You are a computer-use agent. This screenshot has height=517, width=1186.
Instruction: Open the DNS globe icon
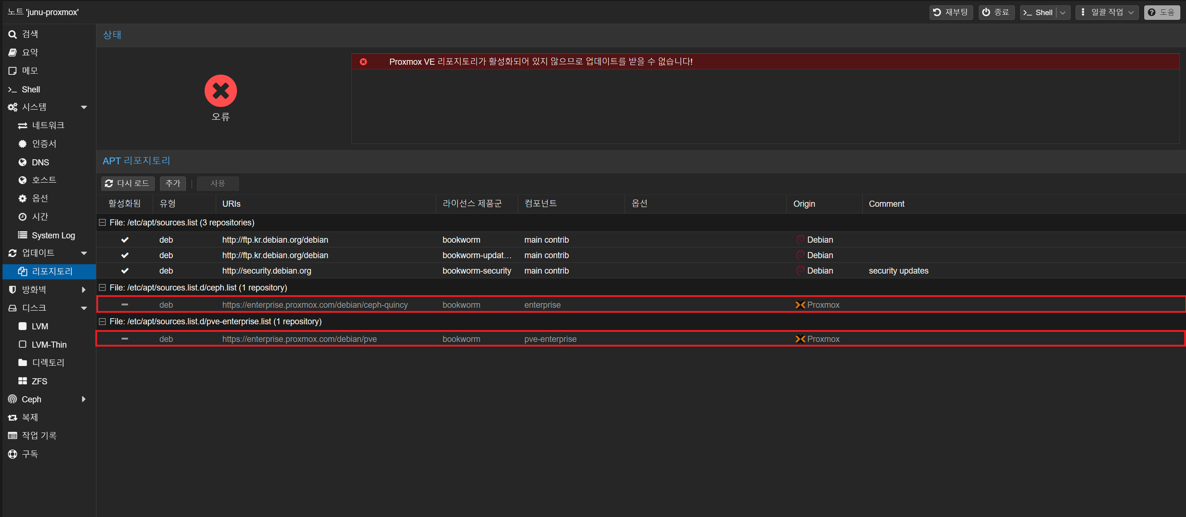tap(22, 163)
